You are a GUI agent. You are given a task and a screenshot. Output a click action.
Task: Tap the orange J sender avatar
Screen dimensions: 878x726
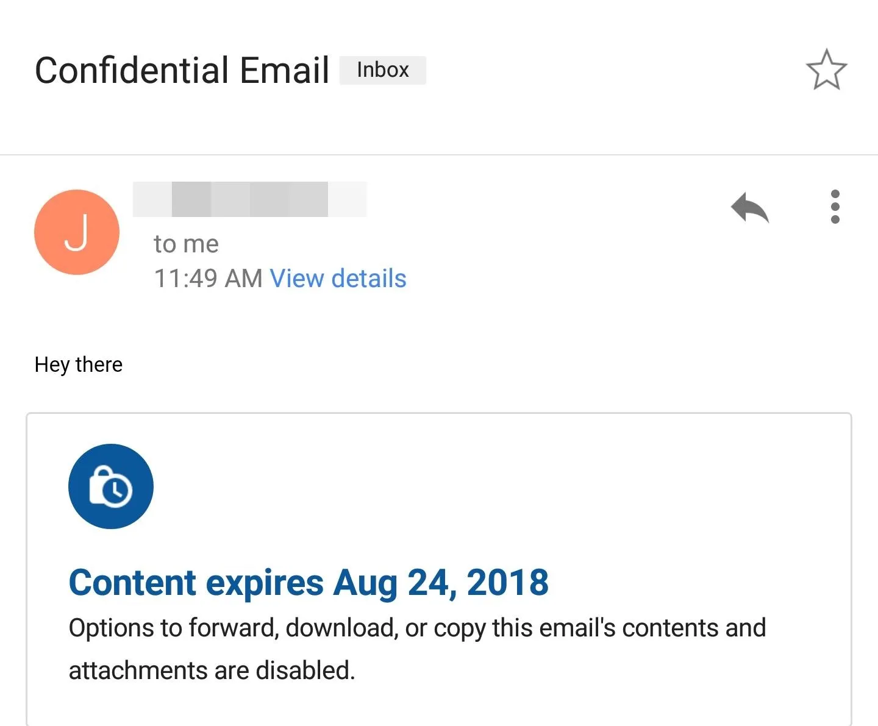click(77, 232)
